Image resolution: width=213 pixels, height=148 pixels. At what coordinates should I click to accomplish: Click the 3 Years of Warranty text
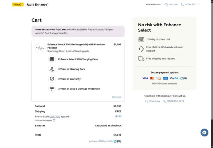70,79
